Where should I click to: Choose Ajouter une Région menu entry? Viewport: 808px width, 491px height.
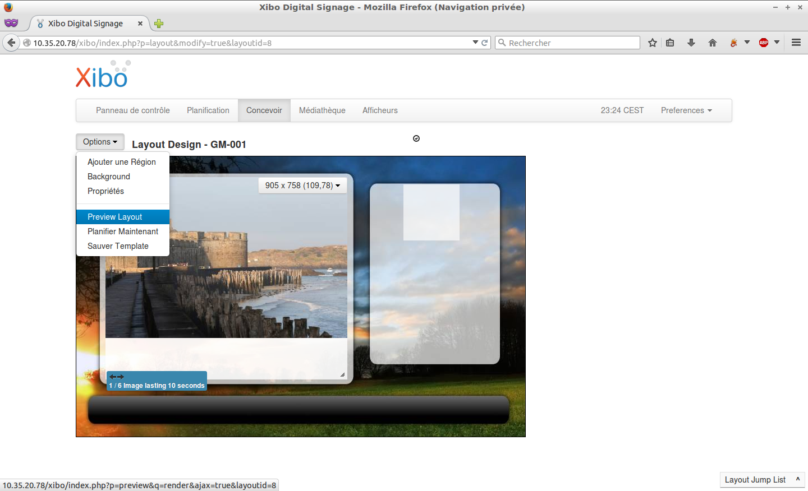[122, 162]
